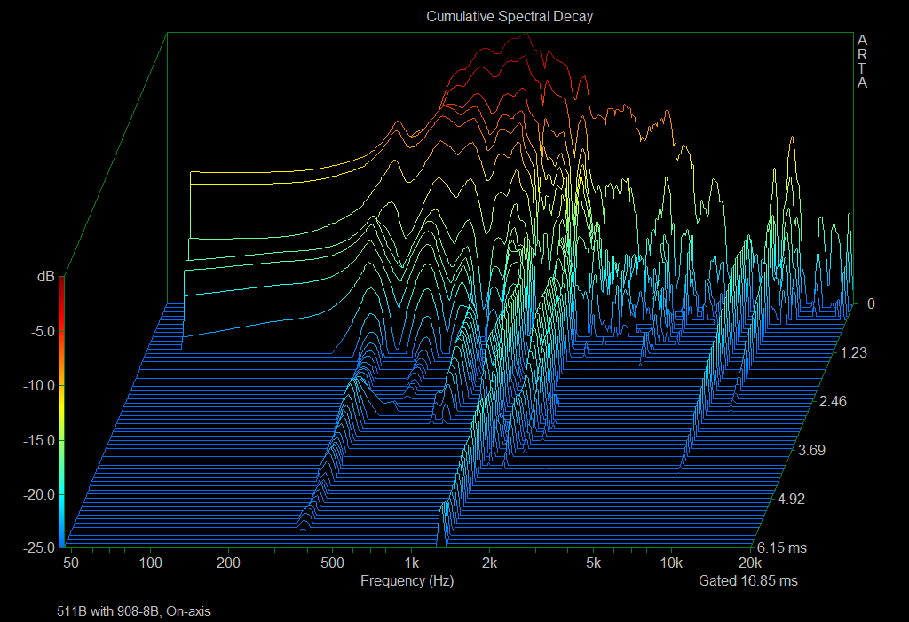909x622 pixels.
Task: Click the vertical ARTA logo text
Action: (862, 62)
